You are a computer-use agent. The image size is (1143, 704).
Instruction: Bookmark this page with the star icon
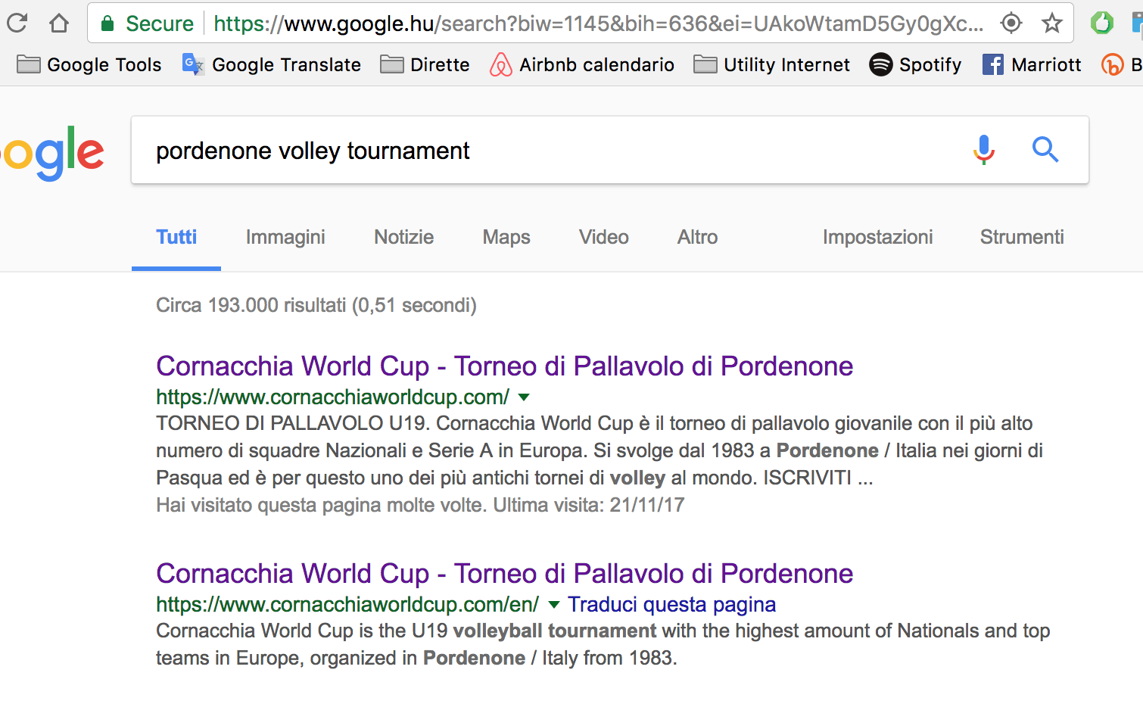pos(1051,23)
